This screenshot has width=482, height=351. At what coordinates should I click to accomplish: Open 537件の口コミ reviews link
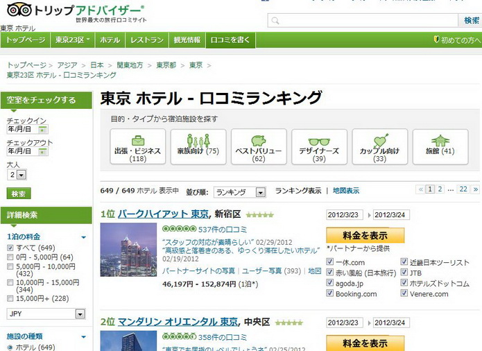[x=223, y=230]
